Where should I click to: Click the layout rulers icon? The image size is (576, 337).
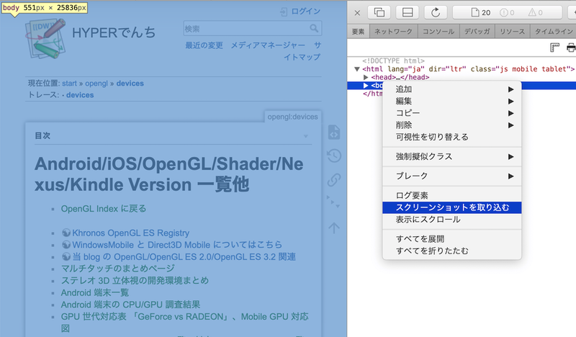[554, 48]
